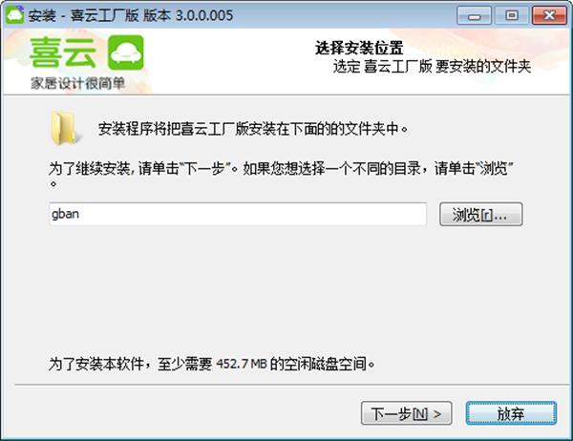573x441 pixels.
Task: Maximize the installer window
Action: click(511, 15)
